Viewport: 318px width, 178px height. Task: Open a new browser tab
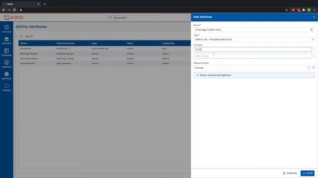click(45, 4)
